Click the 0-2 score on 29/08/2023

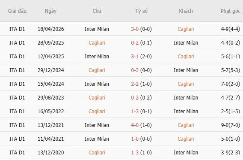[x=135, y=97]
